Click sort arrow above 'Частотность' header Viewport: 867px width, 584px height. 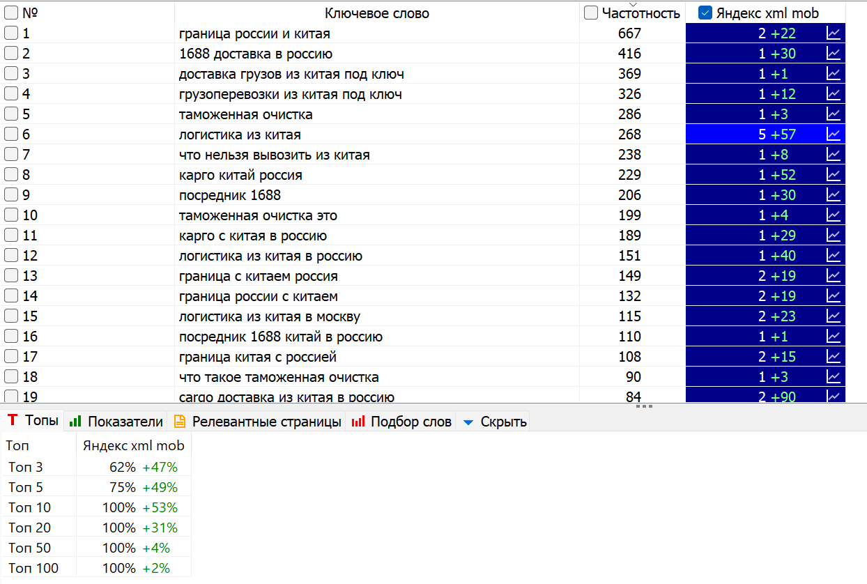tap(633, 4)
